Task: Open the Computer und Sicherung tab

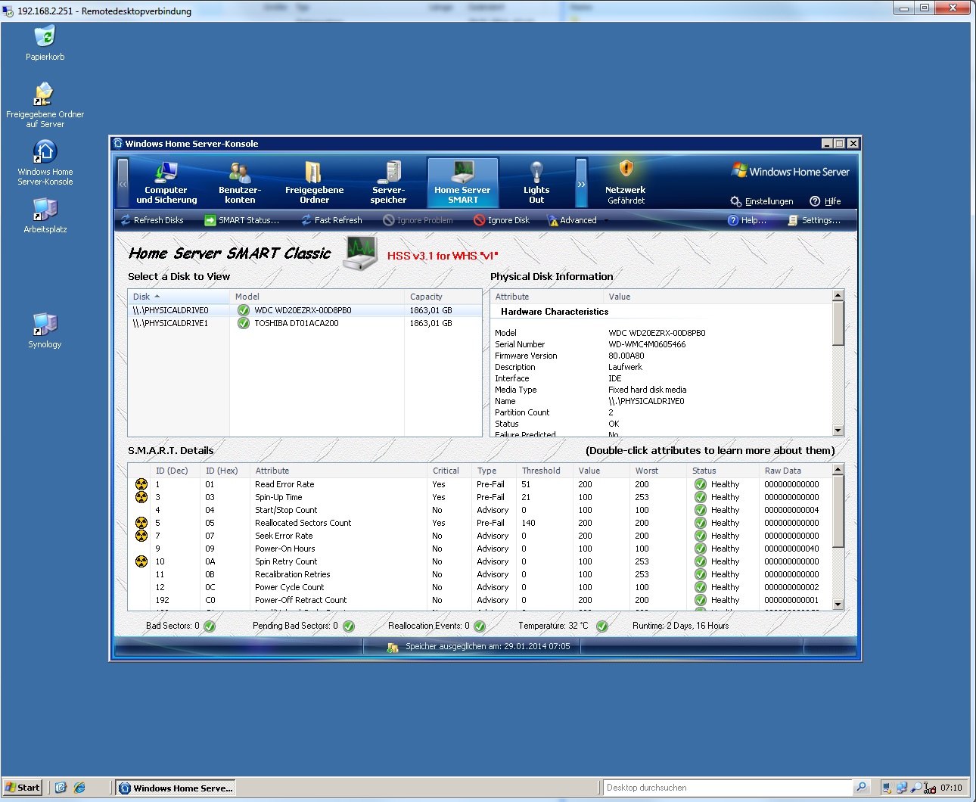Action: 166,182
